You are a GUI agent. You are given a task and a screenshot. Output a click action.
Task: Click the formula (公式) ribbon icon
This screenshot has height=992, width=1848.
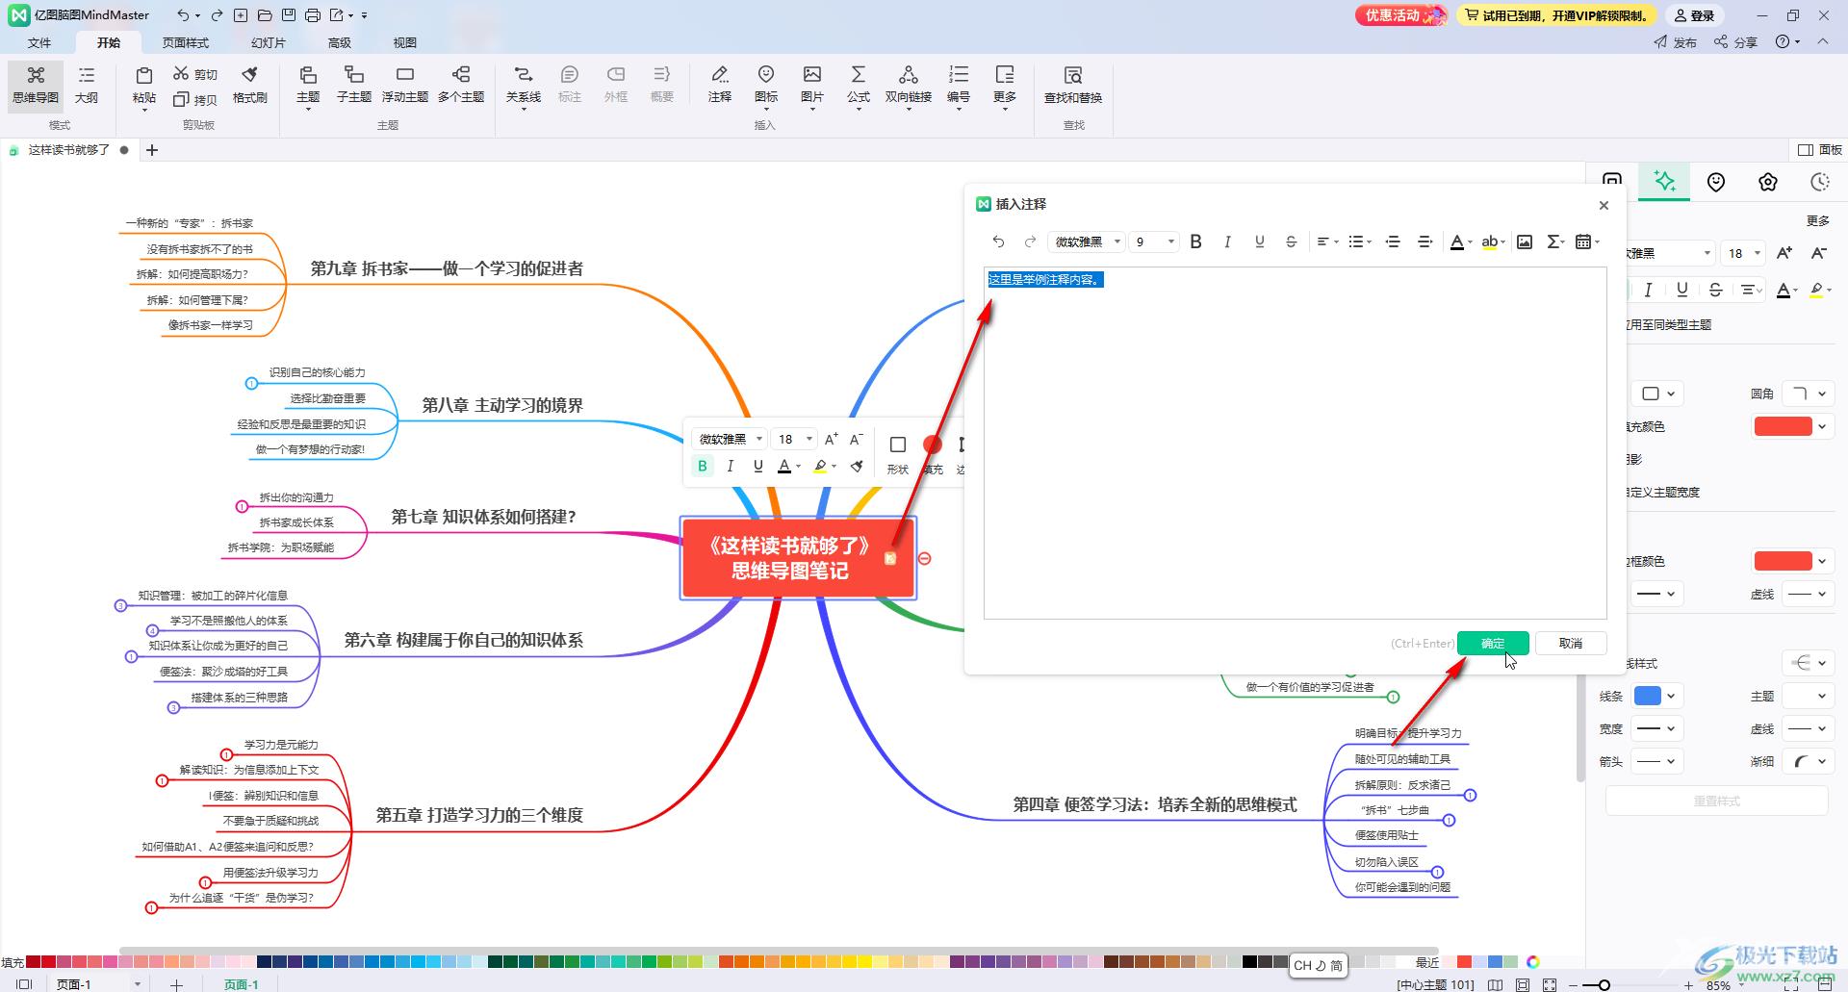[859, 75]
